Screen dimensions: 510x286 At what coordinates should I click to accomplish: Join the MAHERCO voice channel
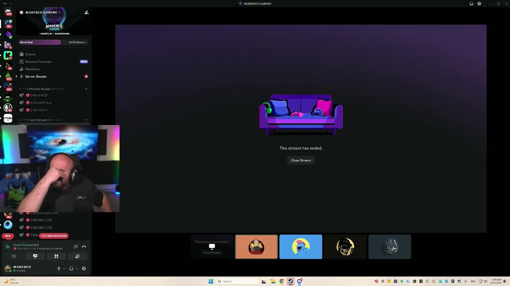point(54,95)
